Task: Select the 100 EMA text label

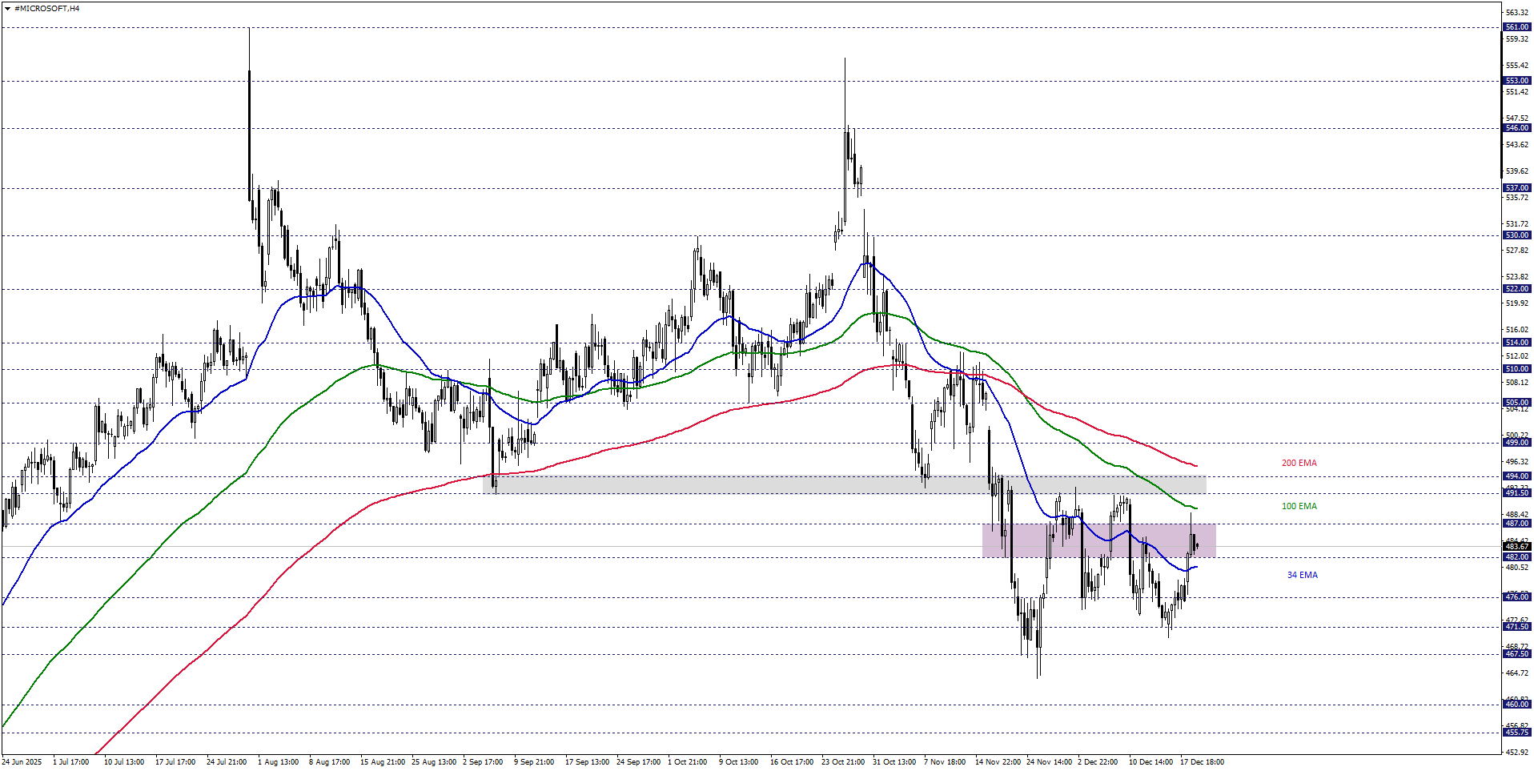Action: pos(1299,507)
